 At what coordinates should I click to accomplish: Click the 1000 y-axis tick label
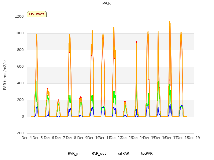click(19, 33)
